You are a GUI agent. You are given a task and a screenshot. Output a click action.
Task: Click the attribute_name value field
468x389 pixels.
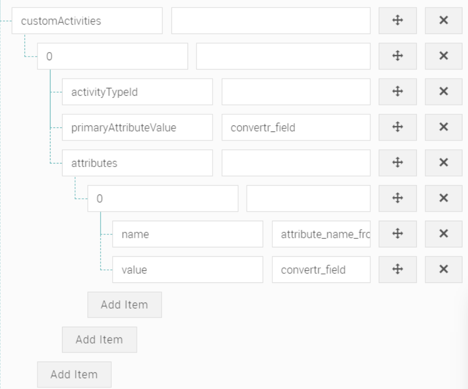point(321,233)
